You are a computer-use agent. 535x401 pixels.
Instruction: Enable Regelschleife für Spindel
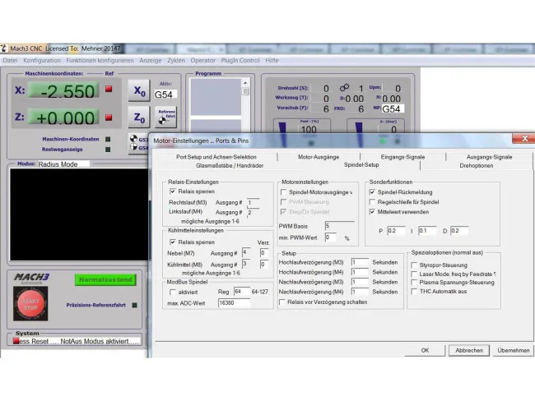[372, 202]
